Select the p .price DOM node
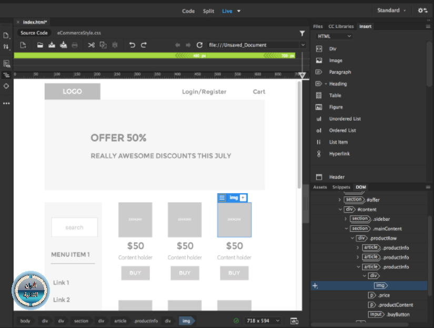The height and width of the screenshot is (328, 434). [379, 295]
